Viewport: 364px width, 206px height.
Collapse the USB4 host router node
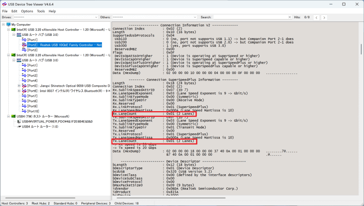[9, 116]
